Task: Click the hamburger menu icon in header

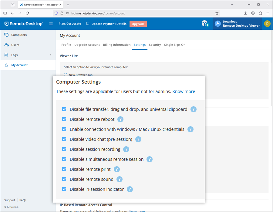Action: click(51, 24)
